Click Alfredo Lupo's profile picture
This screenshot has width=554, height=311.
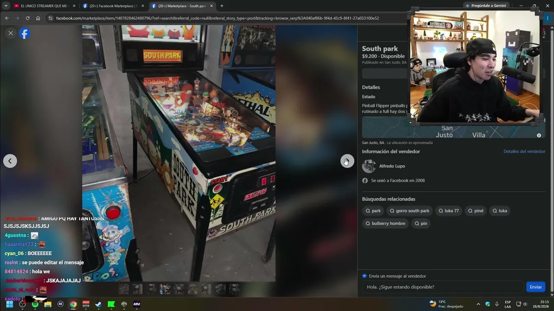click(369, 166)
